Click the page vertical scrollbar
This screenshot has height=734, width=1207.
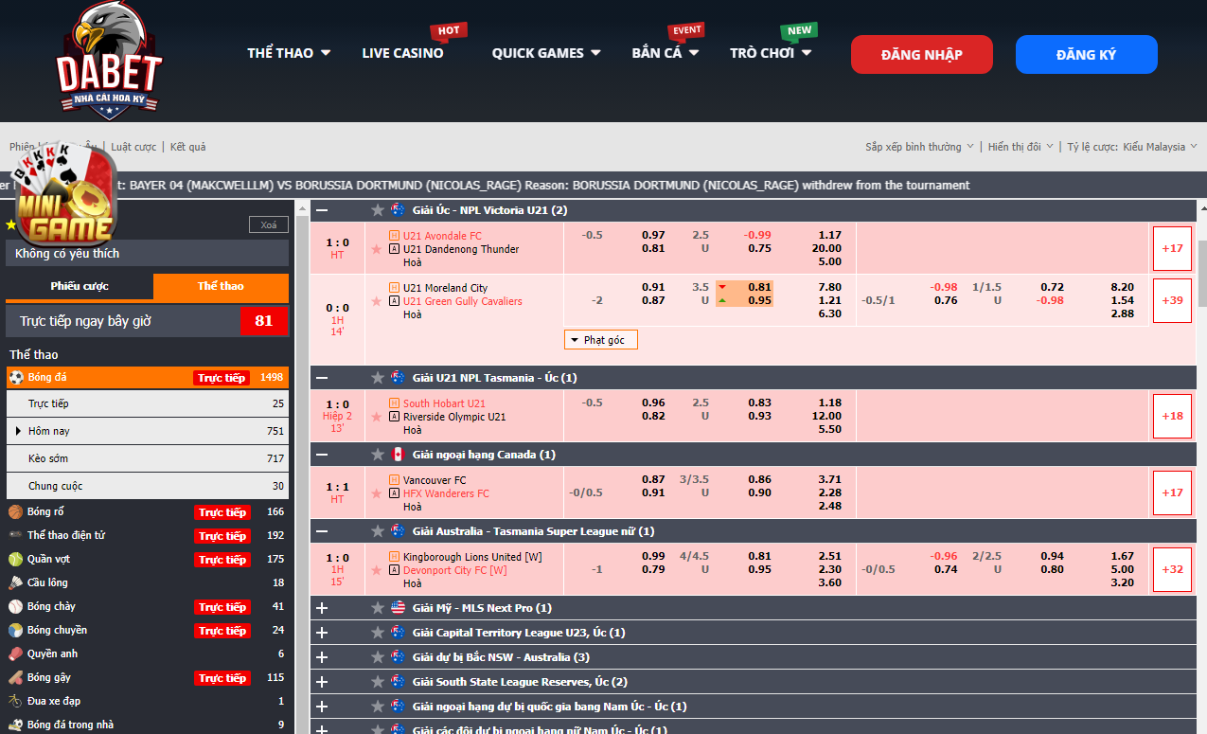[x=1201, y=275]
